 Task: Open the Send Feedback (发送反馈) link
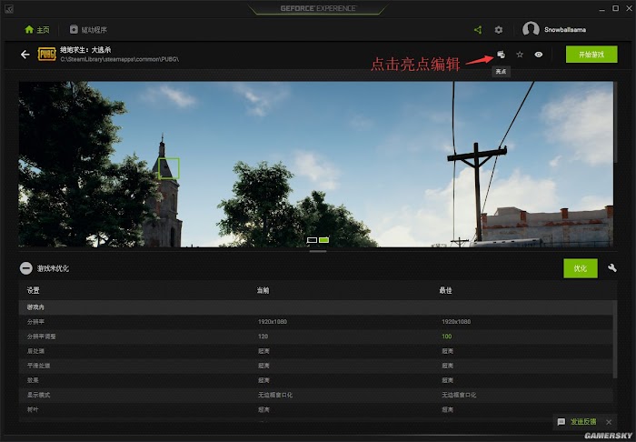[583, 422]
